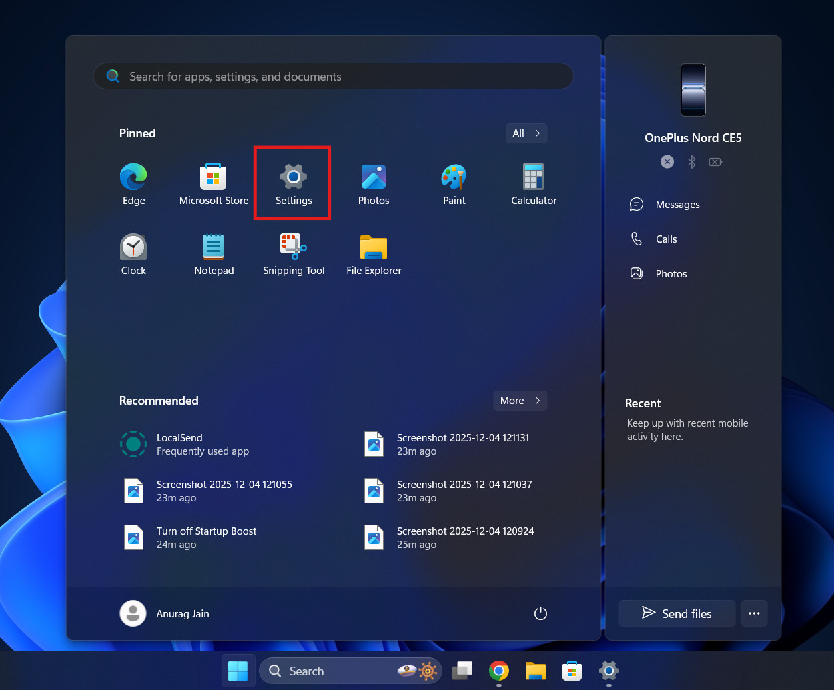This screenshot has width=834, height=690.
Task: Open the Snipping Tool app
Action: coord(294,253)
